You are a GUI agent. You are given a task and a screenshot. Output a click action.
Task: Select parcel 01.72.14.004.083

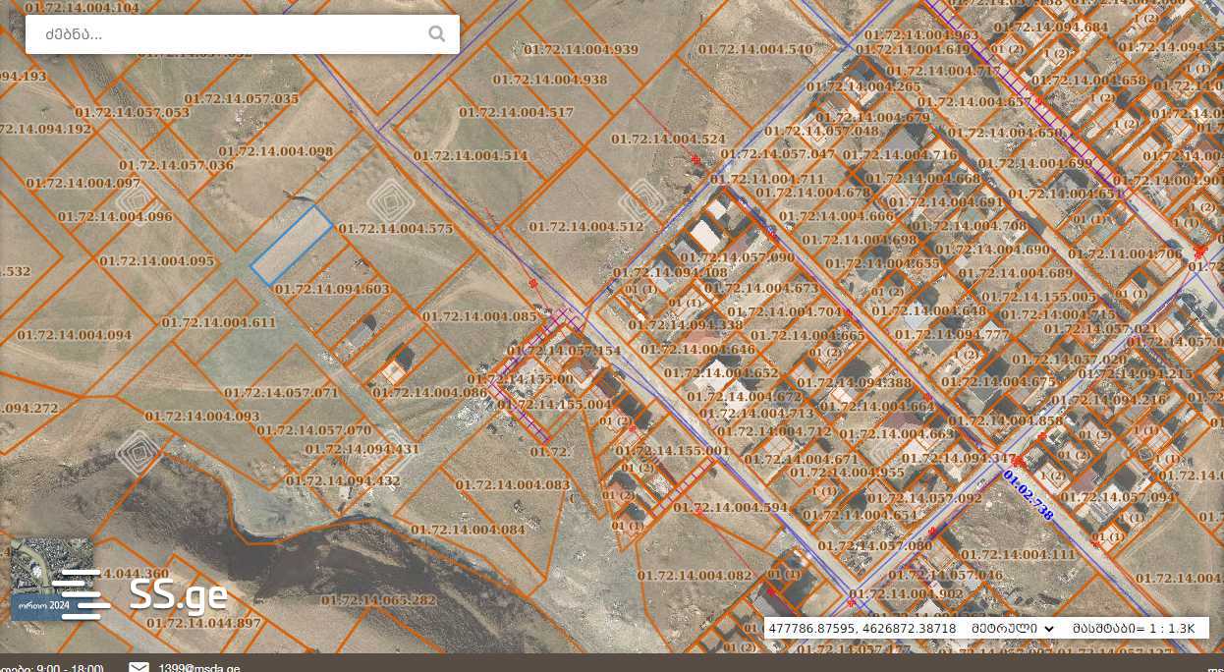coord(512,484)
